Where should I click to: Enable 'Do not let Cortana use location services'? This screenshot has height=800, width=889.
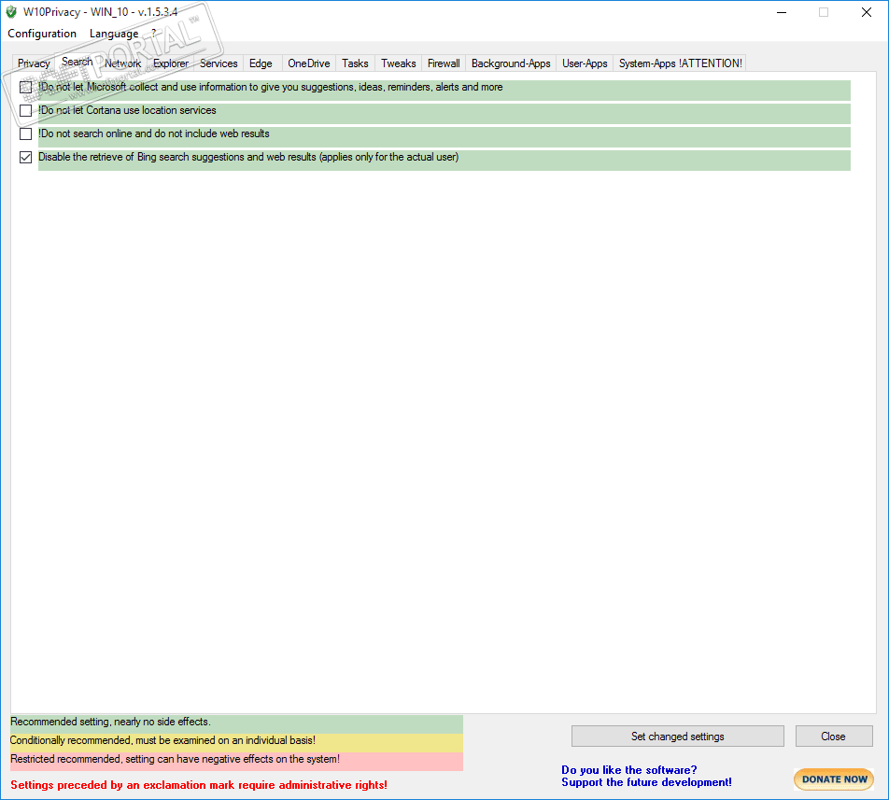pos(25,110)
